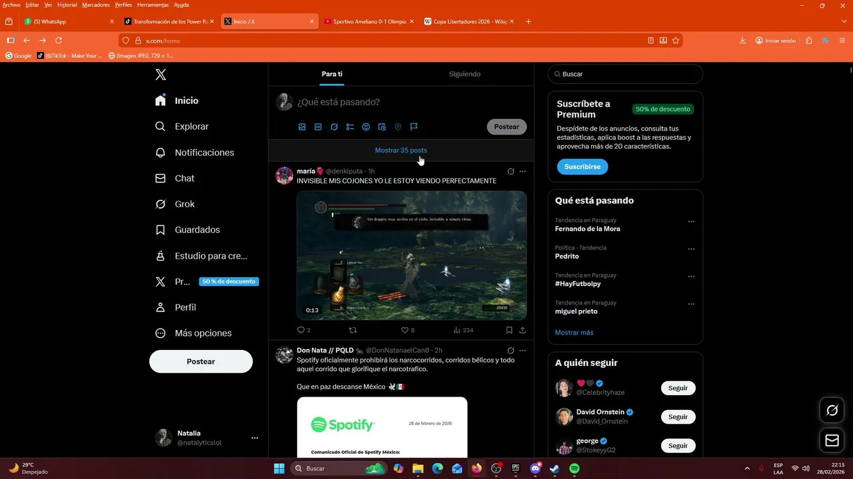Switch to the WhatsApp browser tab
This screenshot has width=853, height=479.
69,21
